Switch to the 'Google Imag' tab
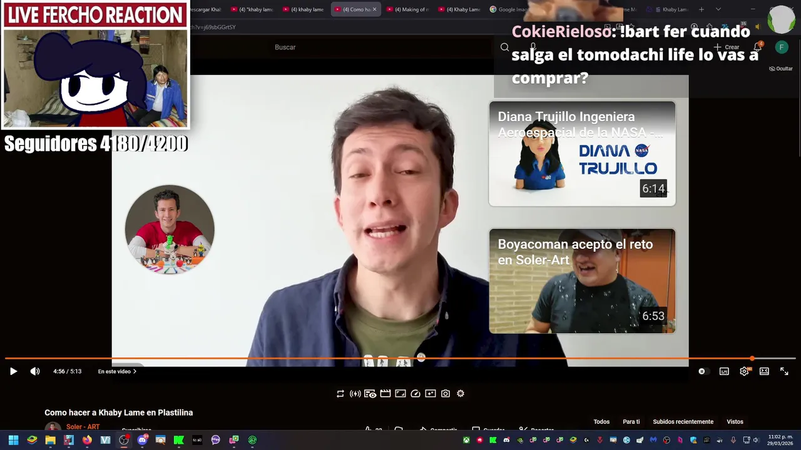The width and height of the screenshot is (801, 450). (509, 9)
